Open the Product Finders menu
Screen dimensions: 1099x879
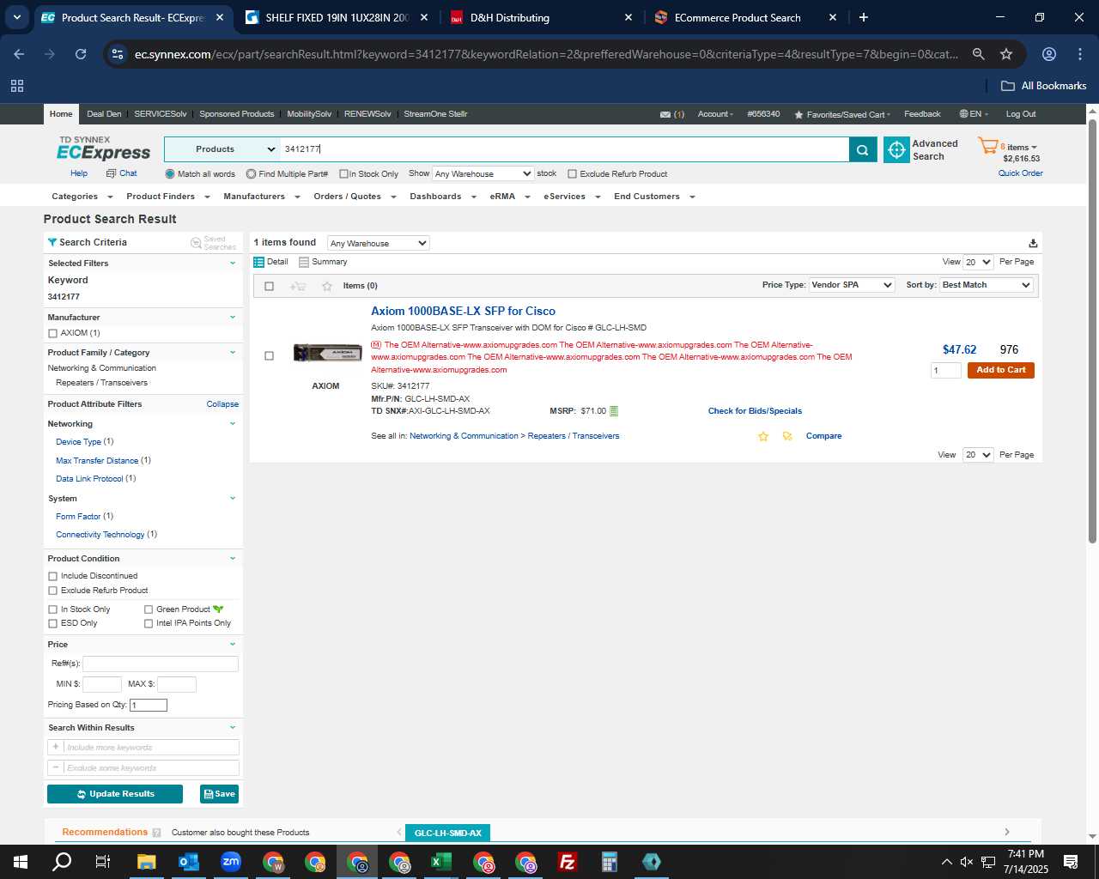coord(167,197)
